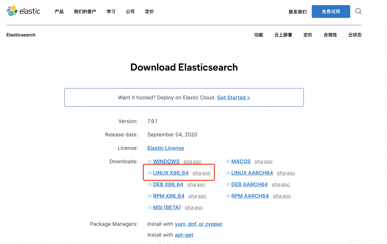Screen dimensions: 387x244
Task: Download the MSI (BETA) package
Action: point(167,207)
